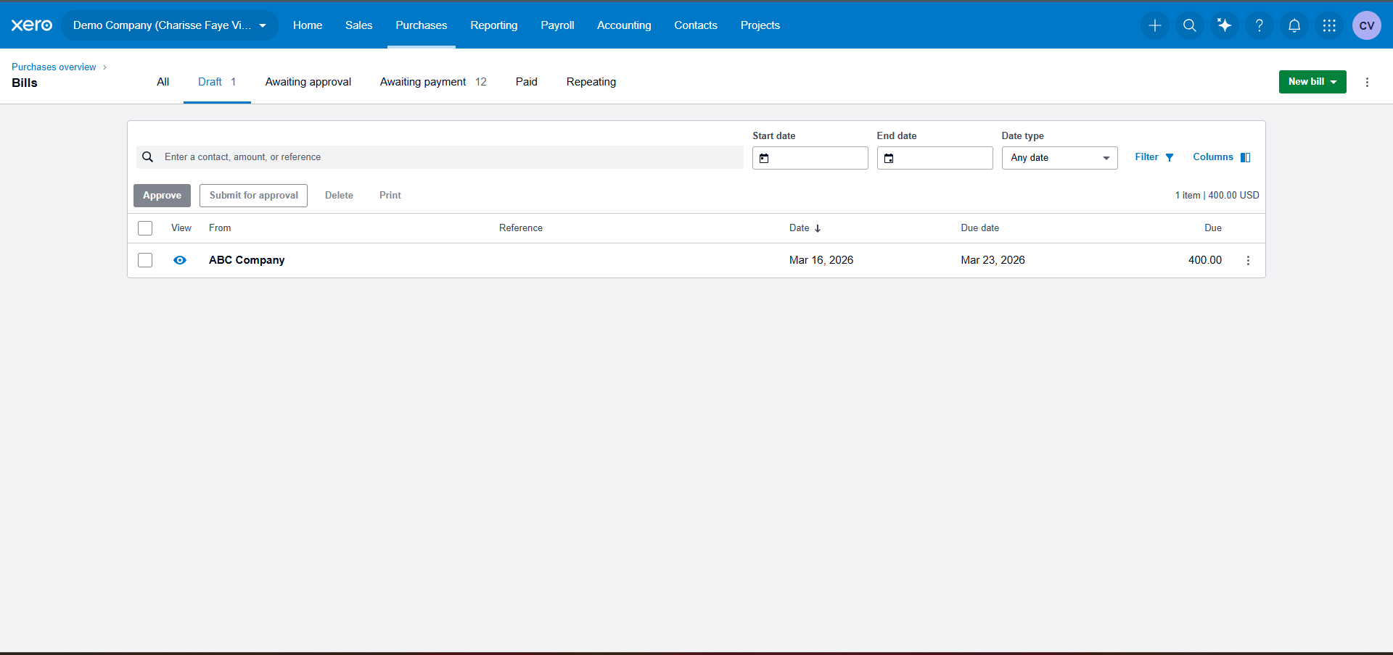1393x655 pixels.
Task: Open the Reporting menu
Action: tap(494, 25)
